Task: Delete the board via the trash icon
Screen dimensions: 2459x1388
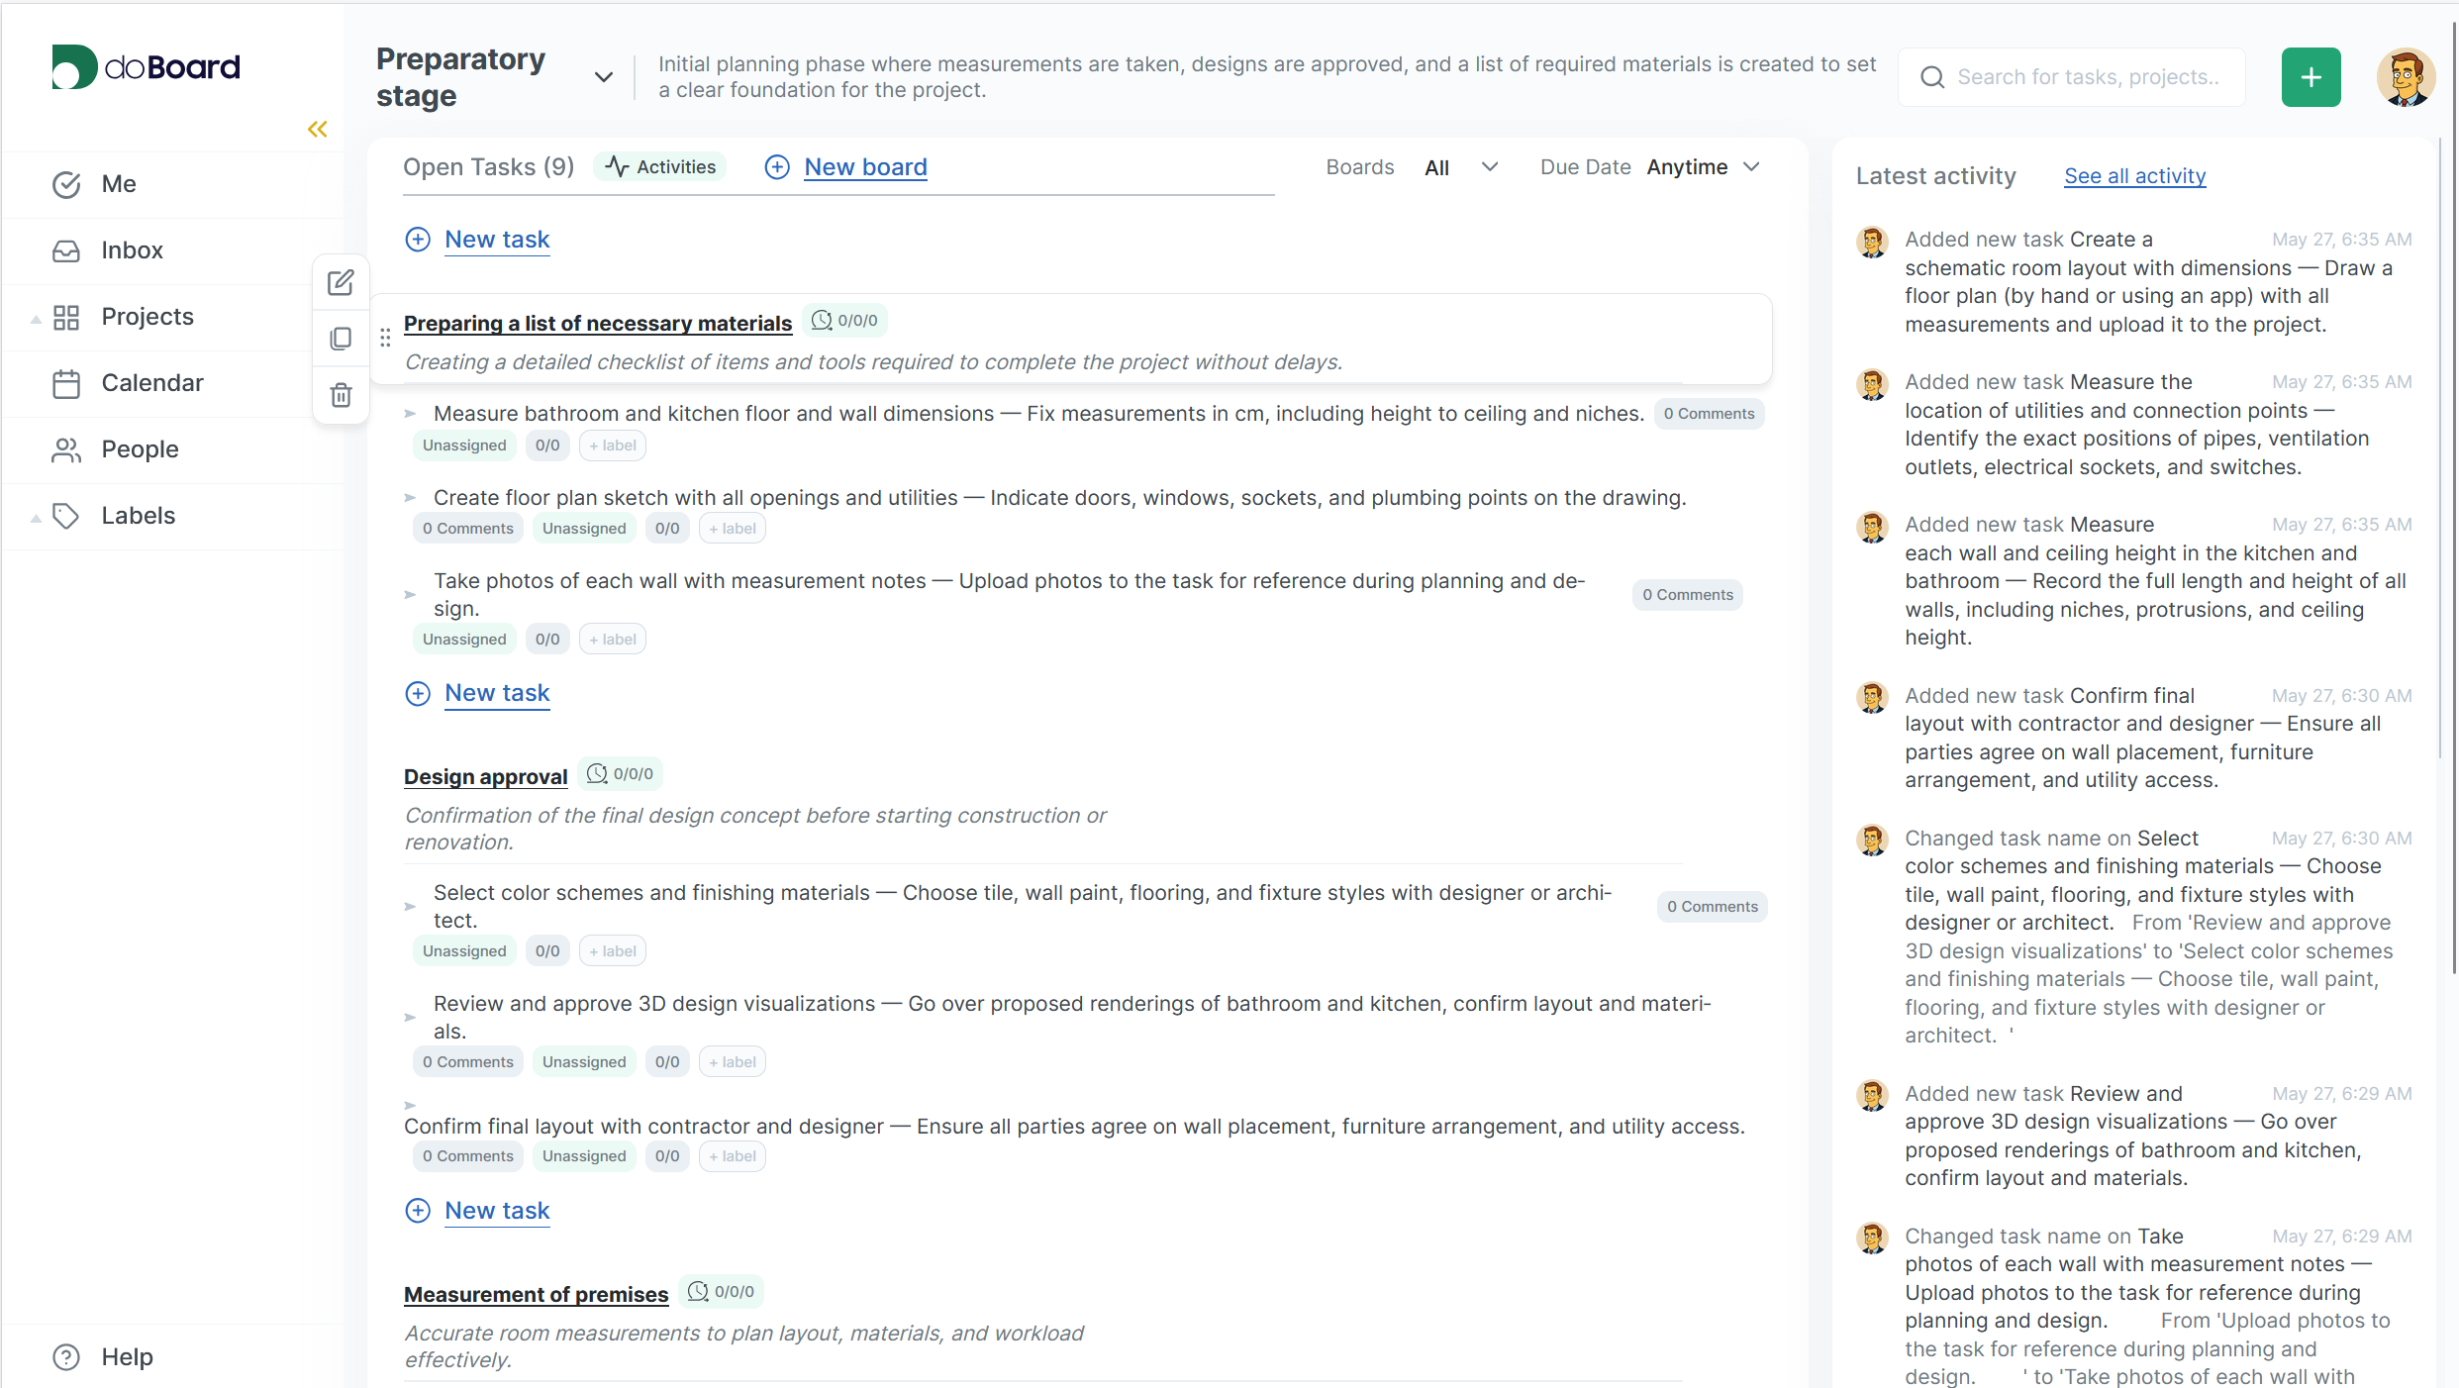Action: 341,395
